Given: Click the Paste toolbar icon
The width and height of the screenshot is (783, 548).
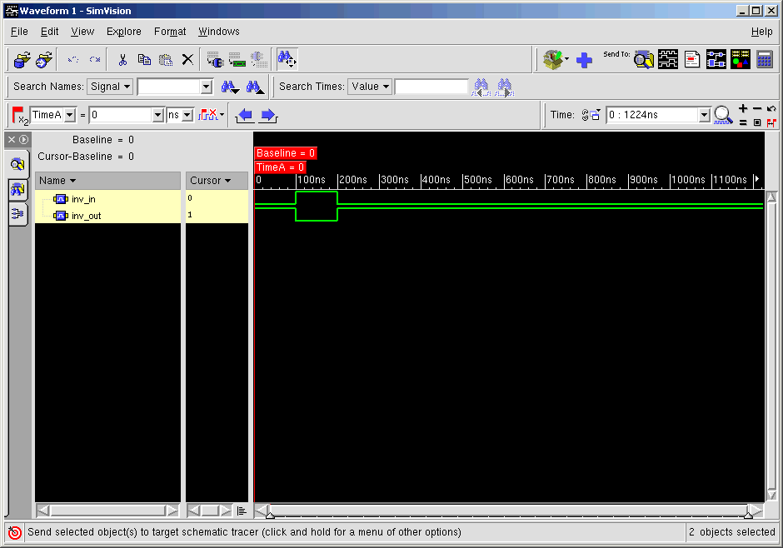Looking at the screenshot, I should click(x=166, y=60).
